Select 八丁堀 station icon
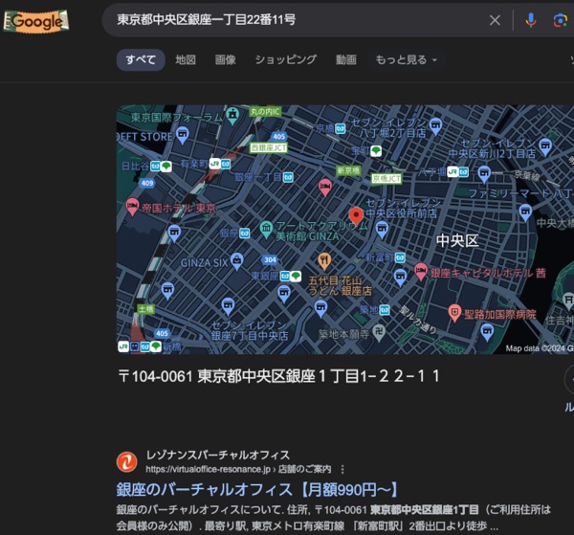574x535 pixels. 458,171
